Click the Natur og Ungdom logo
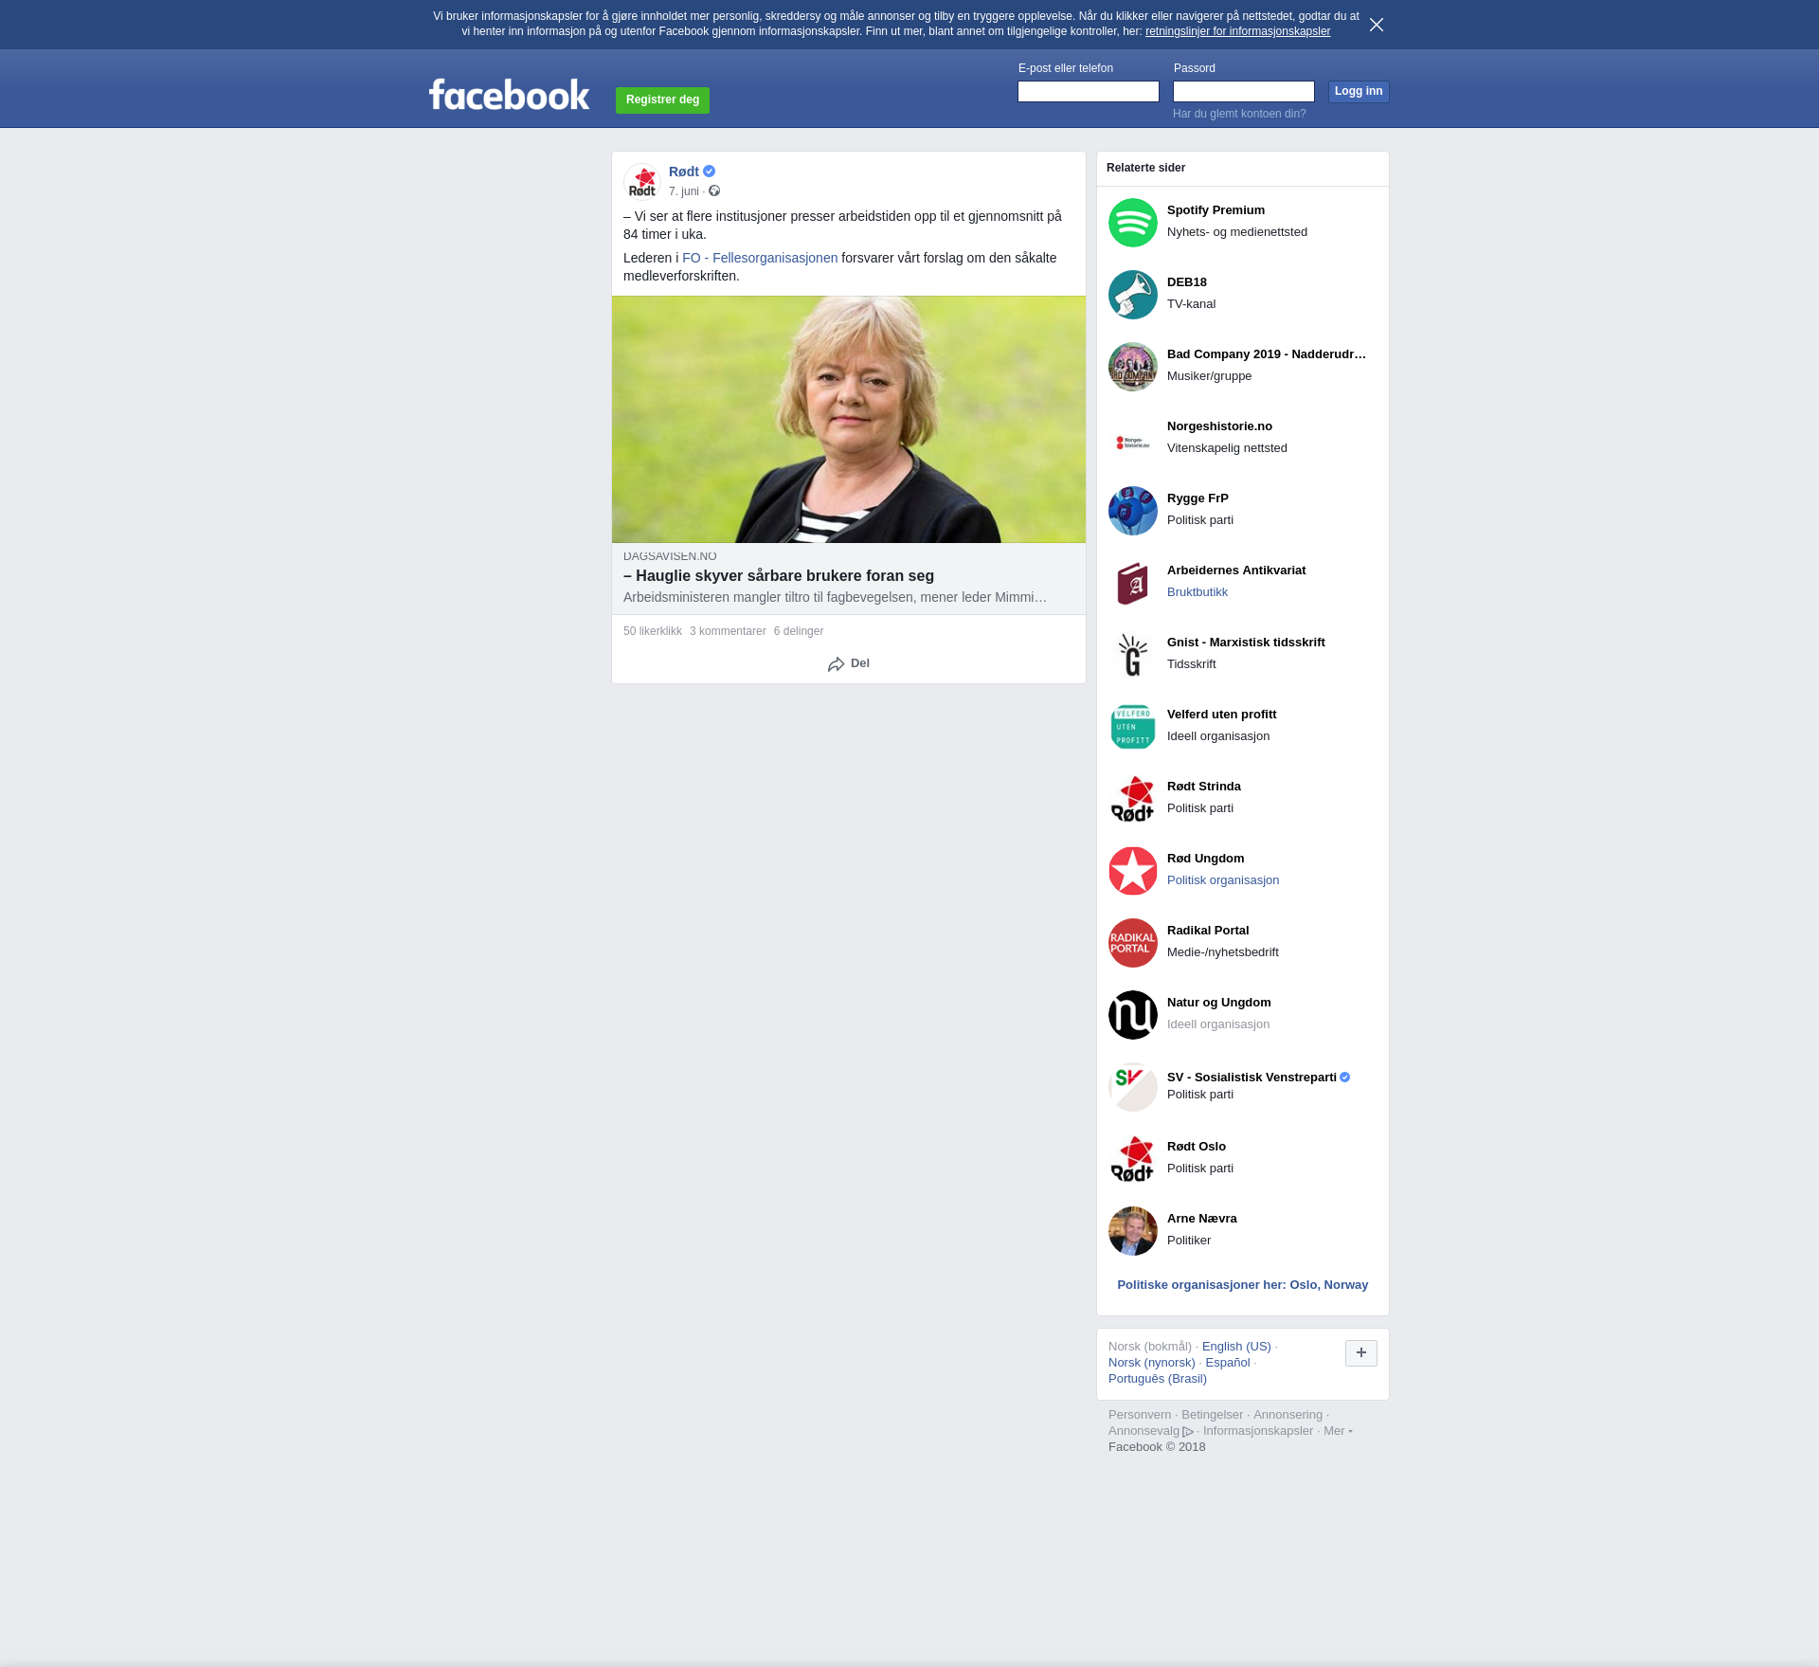 1132,1015
